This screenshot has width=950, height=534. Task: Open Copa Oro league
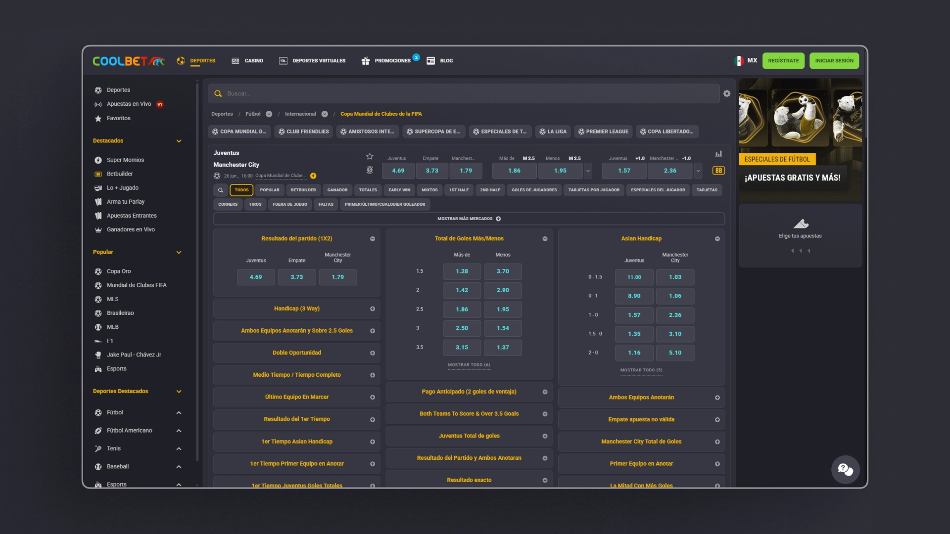[119, 271]
